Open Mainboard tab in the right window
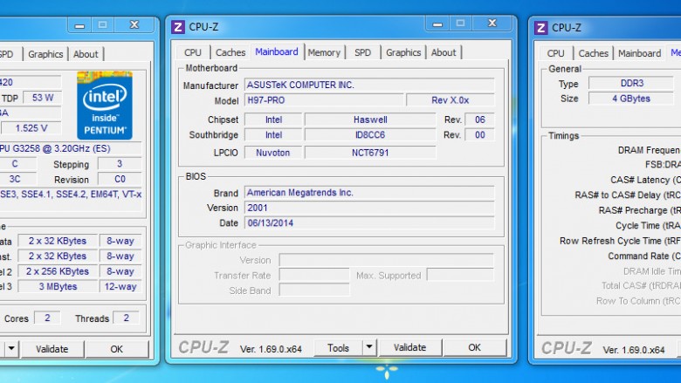Viewport: 681px width, 383px height. pos(639,53)
